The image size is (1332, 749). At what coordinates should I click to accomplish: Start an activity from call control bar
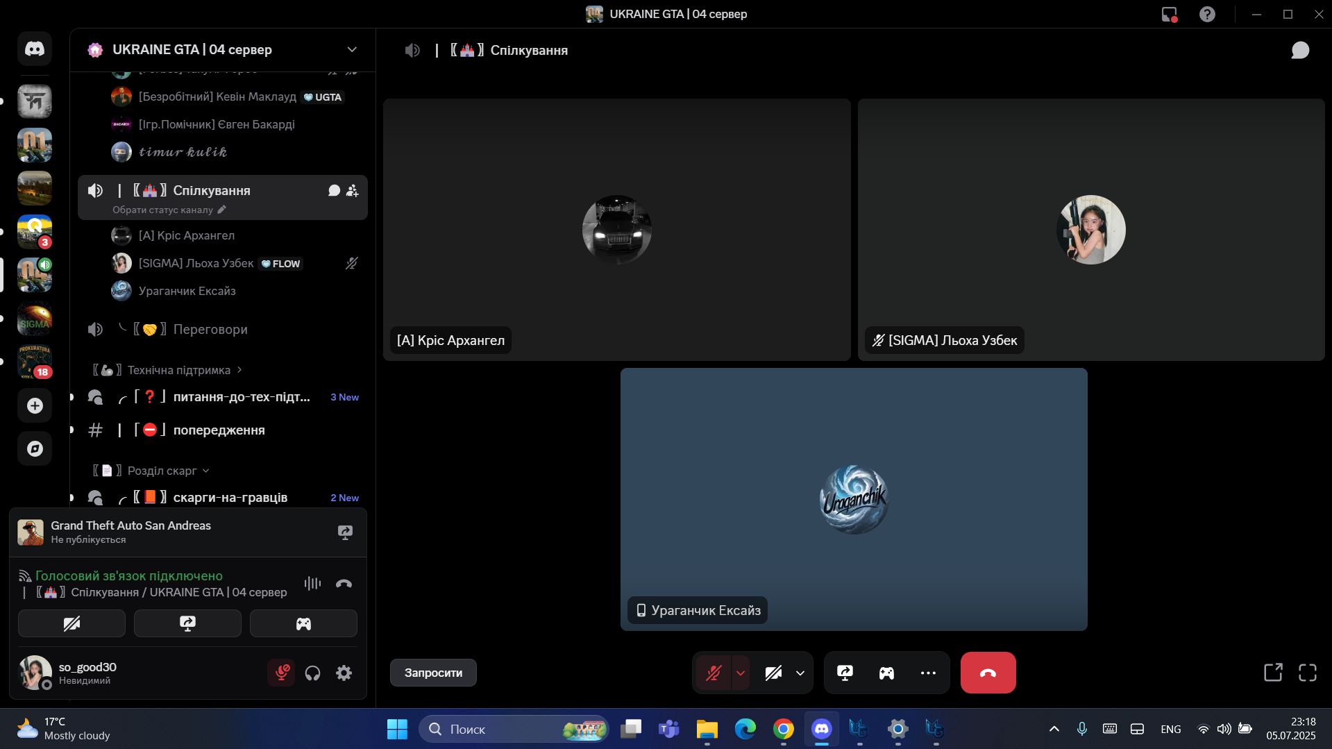pyautogui.click(x=886, y=673)
